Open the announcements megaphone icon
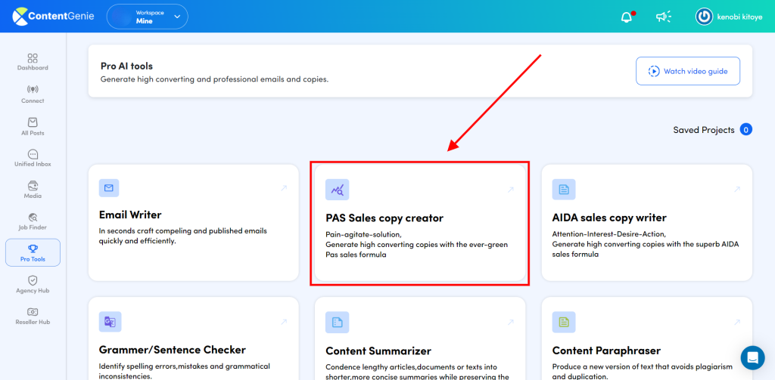 [x=663, y=17]
